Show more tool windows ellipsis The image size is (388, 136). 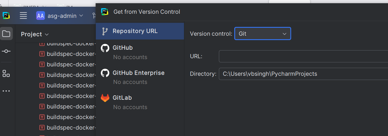[x=6, y=91]
